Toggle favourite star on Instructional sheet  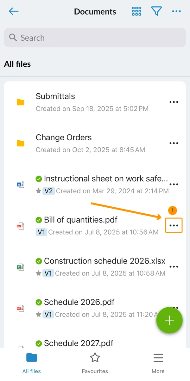(x=39, y=191)
